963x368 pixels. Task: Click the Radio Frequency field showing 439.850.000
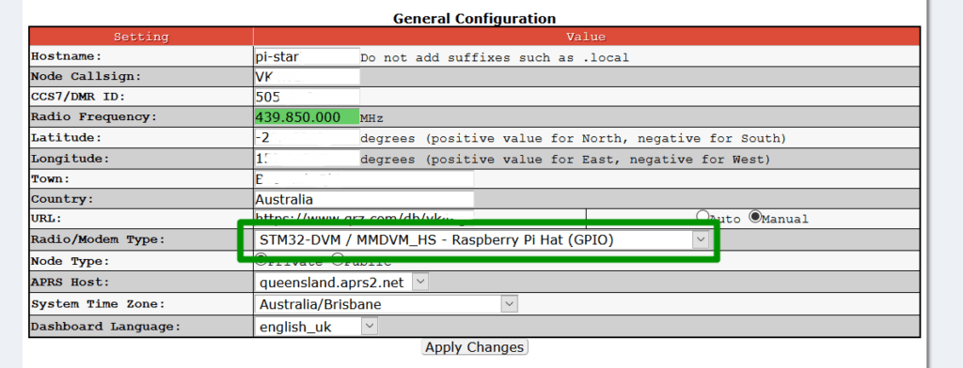(308, 116)
